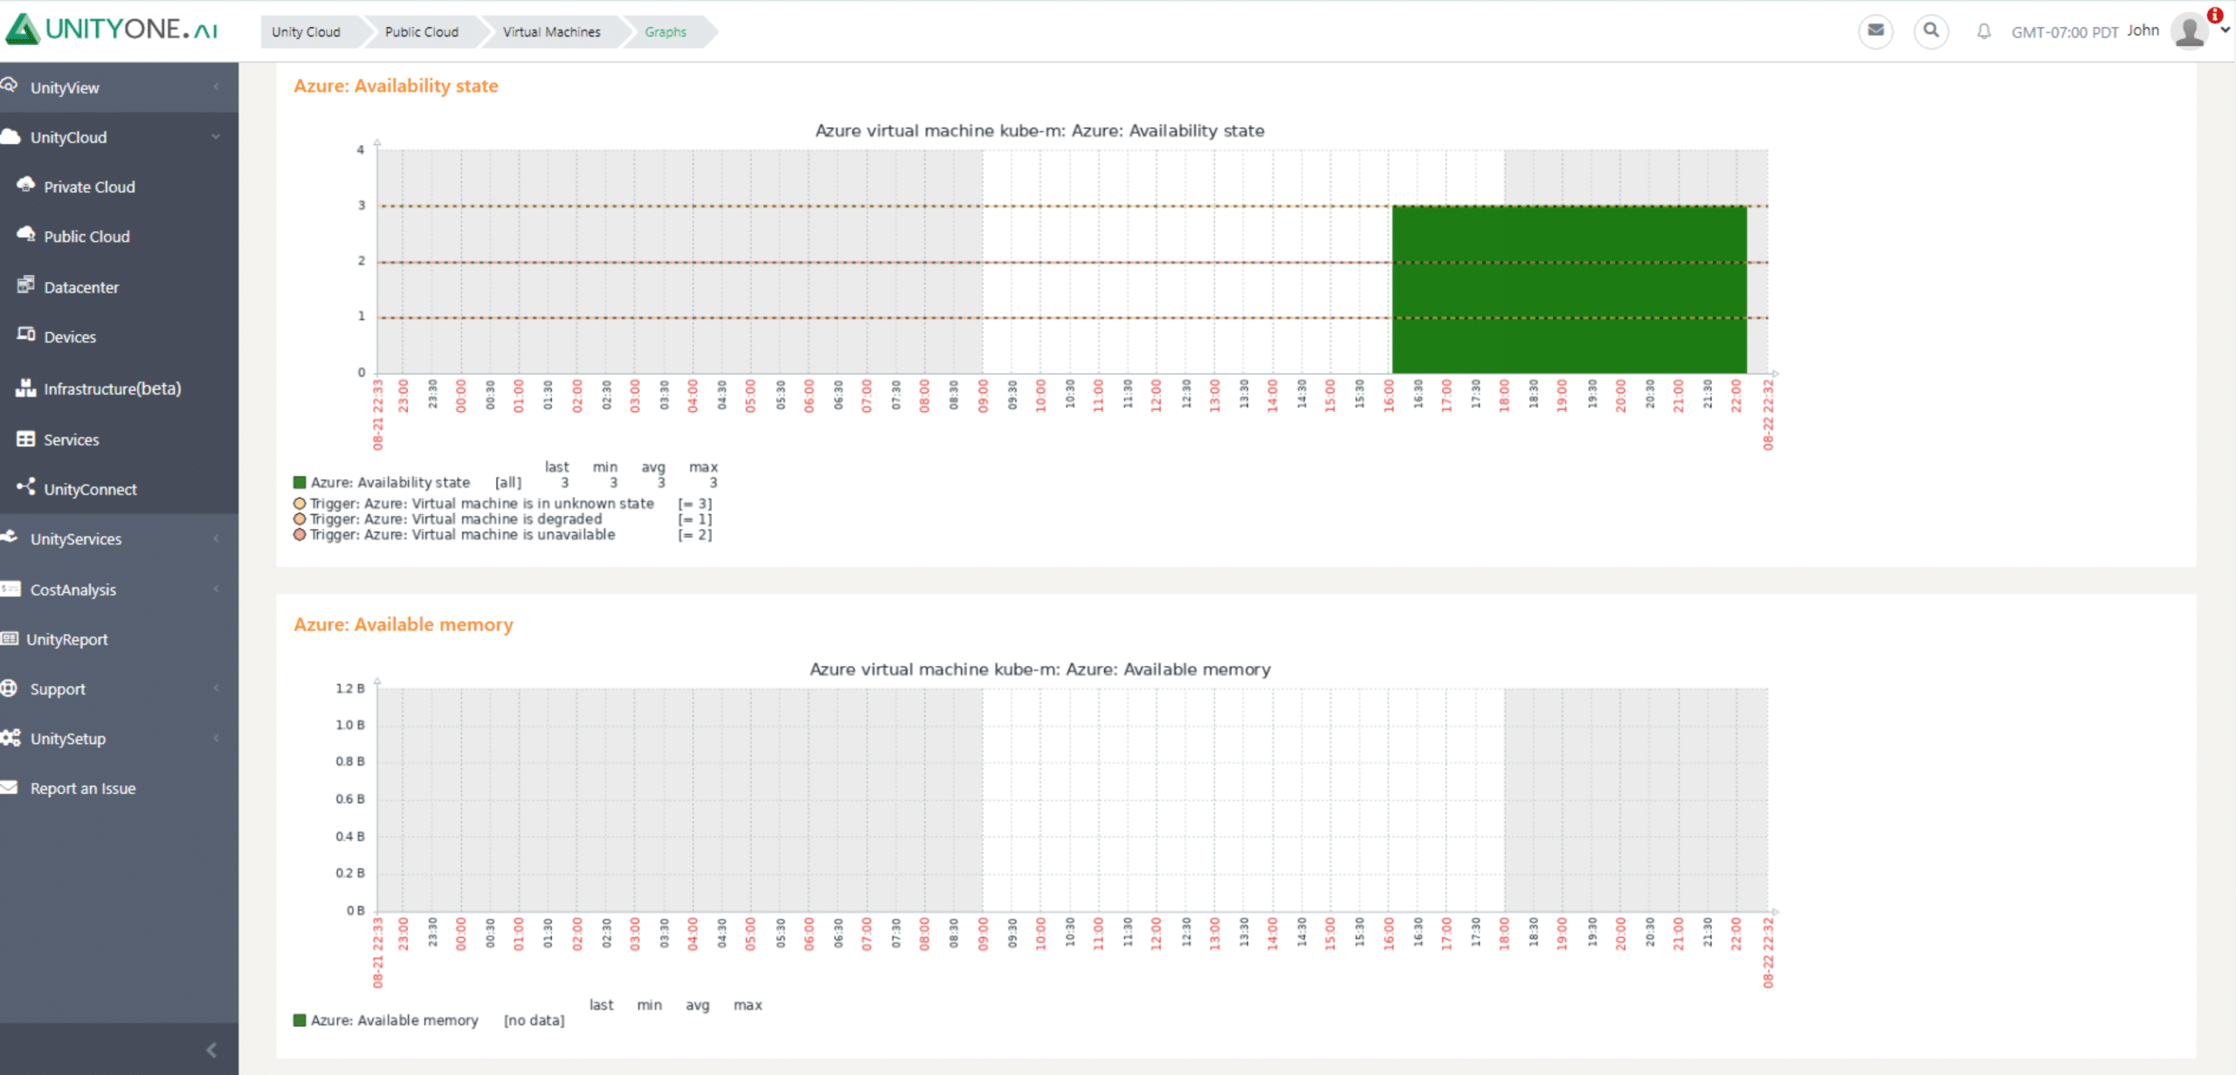Go to Virtual Machines breadcrumb
The height and width of the screenshot is (1075, 2236).
click(x=551, y=32)
